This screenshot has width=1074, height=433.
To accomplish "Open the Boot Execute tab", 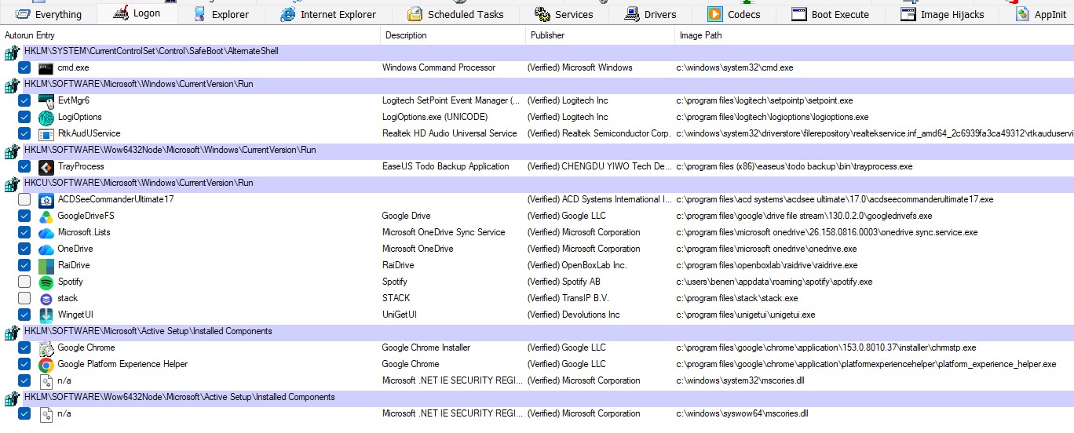I will [830, 14].
